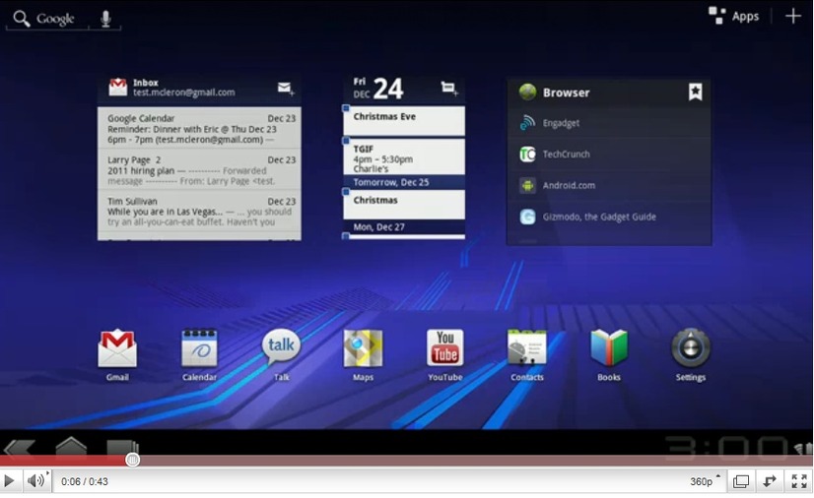Image resolution: width=814 pixels, height=498 pixels.
Task: Compose new mail from Gmail widget icon
Action: 286,89
